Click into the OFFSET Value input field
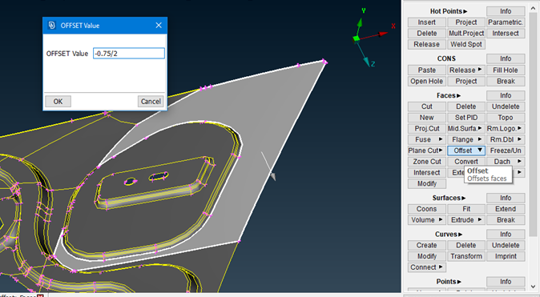The height and width of the screenshot is (297, 540). click(129, 54)
